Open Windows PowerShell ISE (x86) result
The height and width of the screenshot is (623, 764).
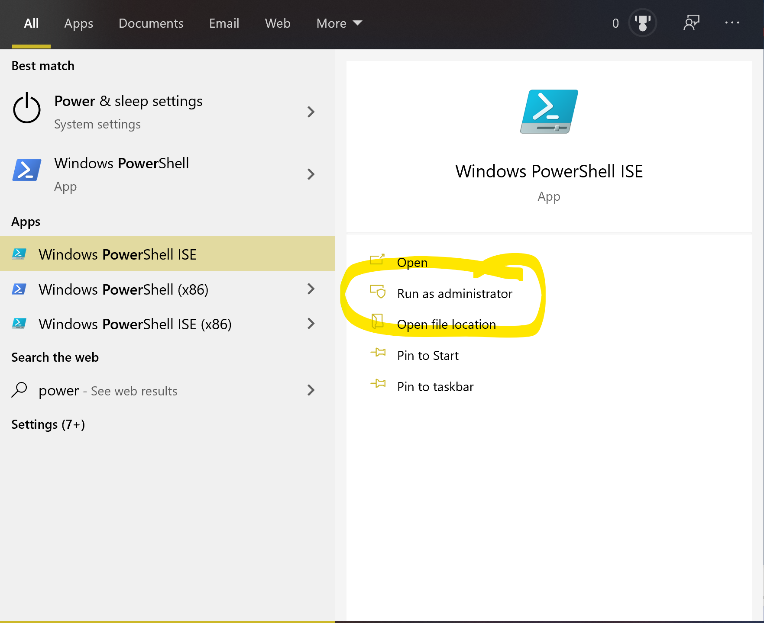pos(167,324)
